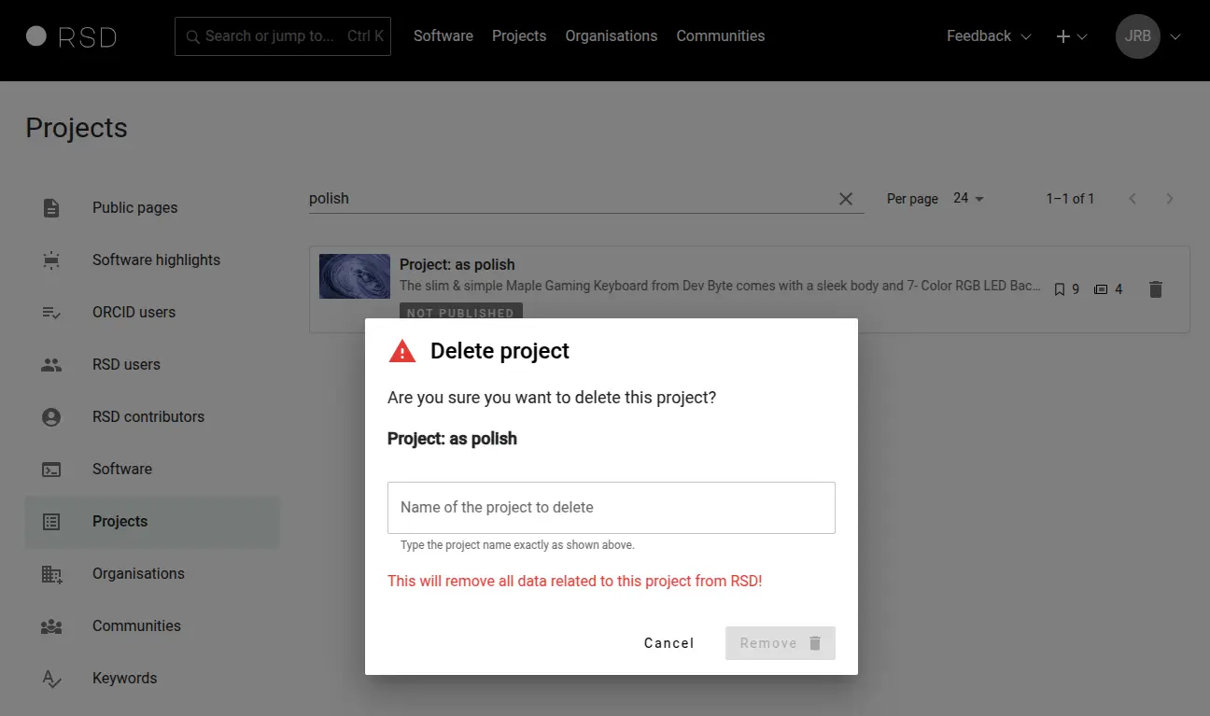The width and height of the screenshot is (1210, 716).
Task: Open ORCID users via its list icon
Action: click(x=50, y=312)
